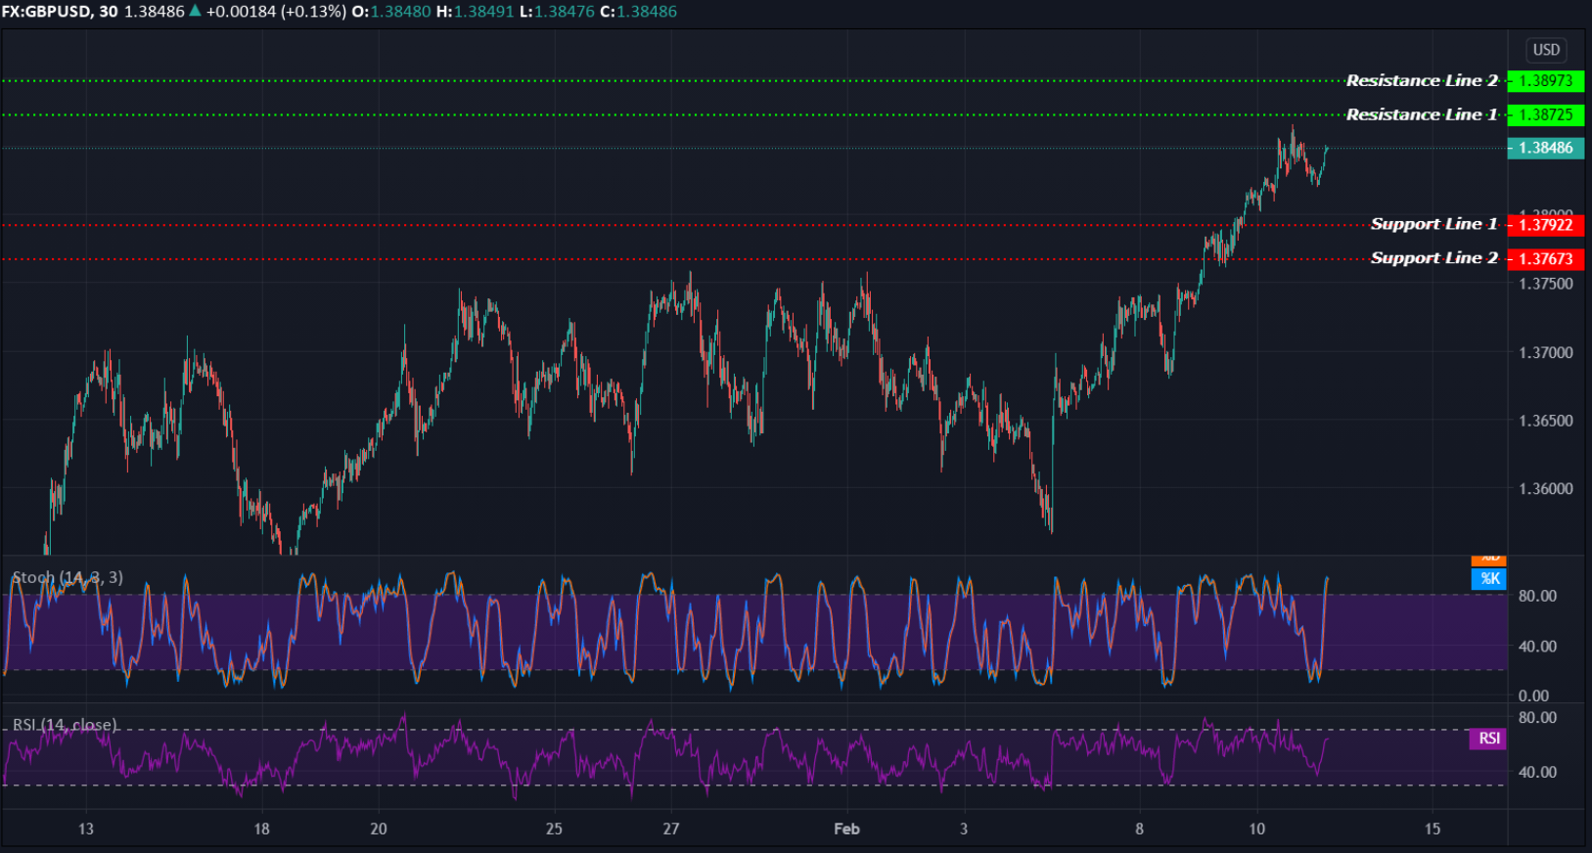Viewport: 1592px width, 853px height.
Task: Open the USD currency selector button
Action: coord(1546,50)
